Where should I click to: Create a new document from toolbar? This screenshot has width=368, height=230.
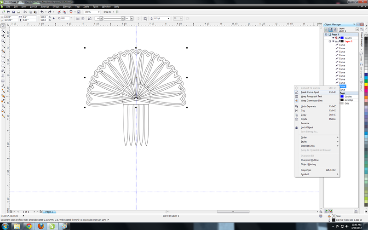[x=3, y=12]
